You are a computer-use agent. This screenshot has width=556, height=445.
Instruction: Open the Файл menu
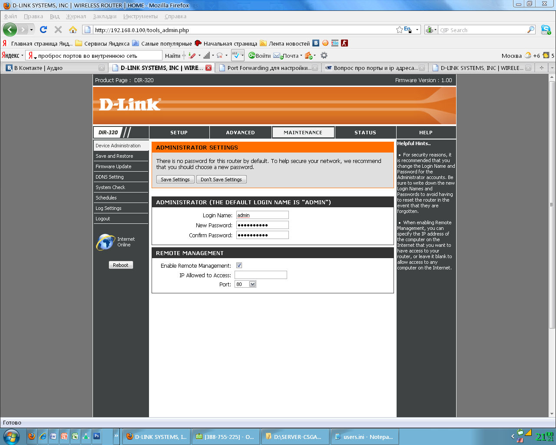(x=10, y=17)
